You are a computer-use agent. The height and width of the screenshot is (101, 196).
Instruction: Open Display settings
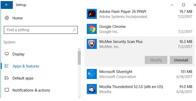coord(18,54)
